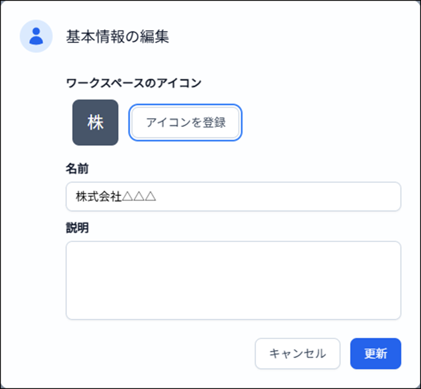
Task: Click the 株式会社△△△ text in name field
Action: (117, 197)
